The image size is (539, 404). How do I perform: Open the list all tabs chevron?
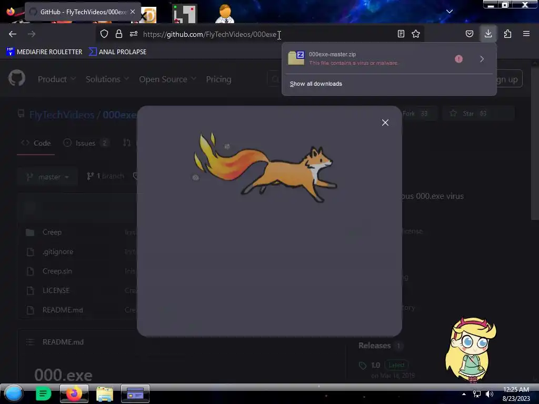[x=450, y=12]
